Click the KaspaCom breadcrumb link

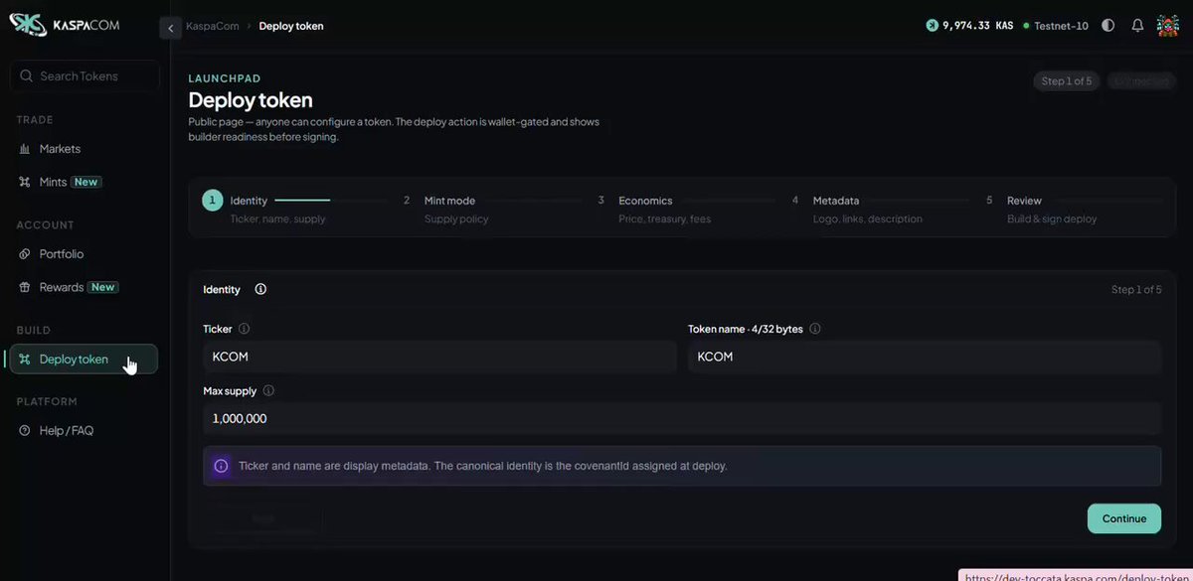213,26
